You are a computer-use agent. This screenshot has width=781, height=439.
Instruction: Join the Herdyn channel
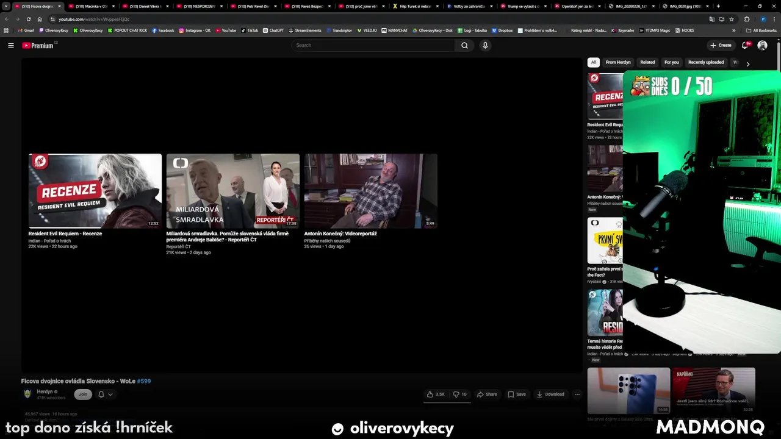tap(83, 394)
